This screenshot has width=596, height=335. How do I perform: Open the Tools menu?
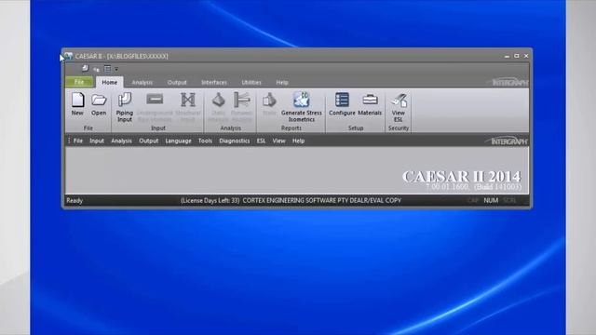[205, 141]
